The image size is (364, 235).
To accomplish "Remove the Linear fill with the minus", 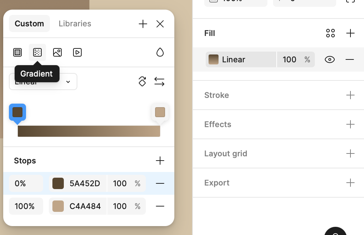I will (350, 59).
